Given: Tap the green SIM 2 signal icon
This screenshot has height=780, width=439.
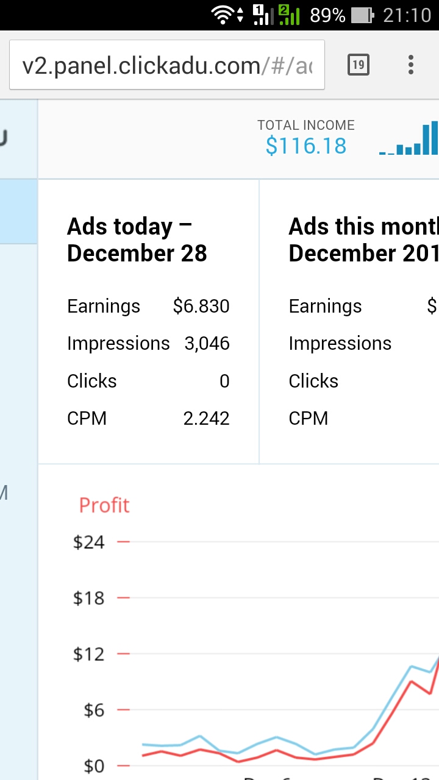Looking at the screenshot, I should coord(289,15).
